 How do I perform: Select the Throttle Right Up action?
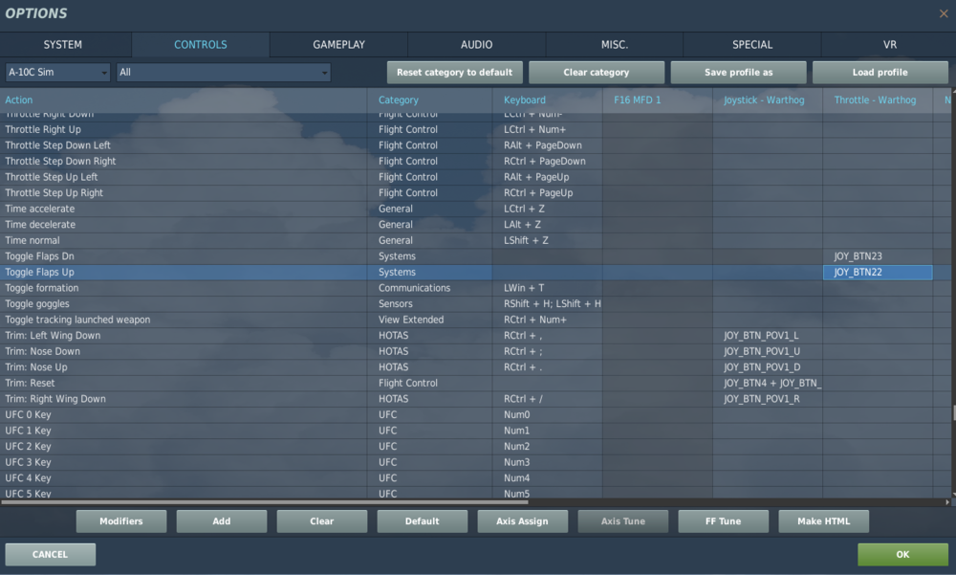pos(183,129)
